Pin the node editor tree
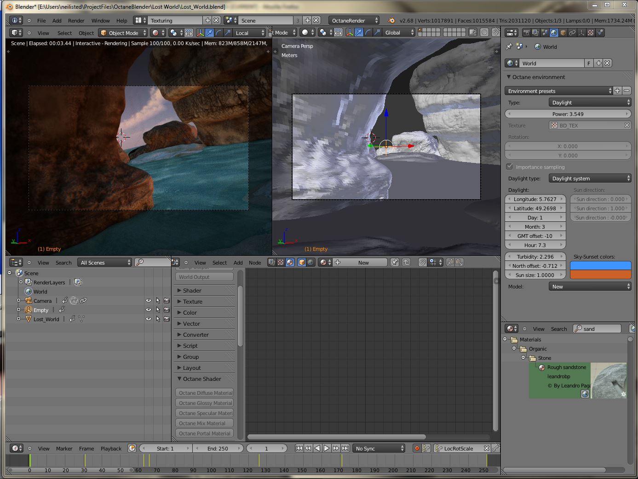638x479 pixels. 394,262
